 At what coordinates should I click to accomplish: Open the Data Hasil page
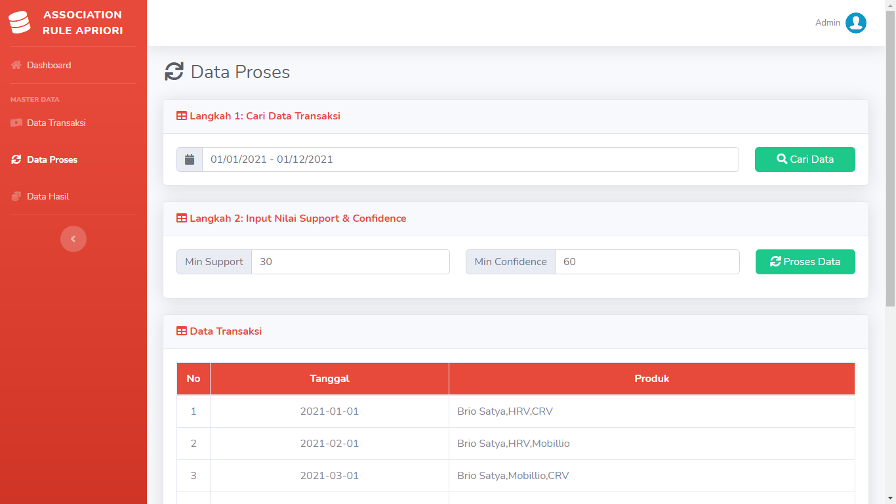[73, 196]
